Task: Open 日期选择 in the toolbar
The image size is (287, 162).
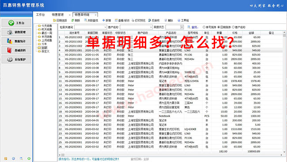Action: point(60,20)
